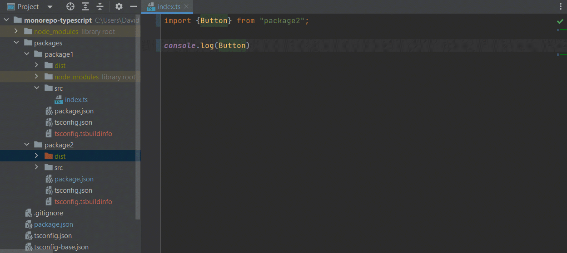Click the import keyword in the editor

(x=178, y=21)
